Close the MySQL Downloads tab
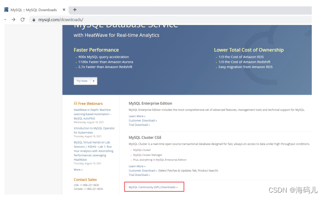The image size is (325, 198). click(64, 9)
